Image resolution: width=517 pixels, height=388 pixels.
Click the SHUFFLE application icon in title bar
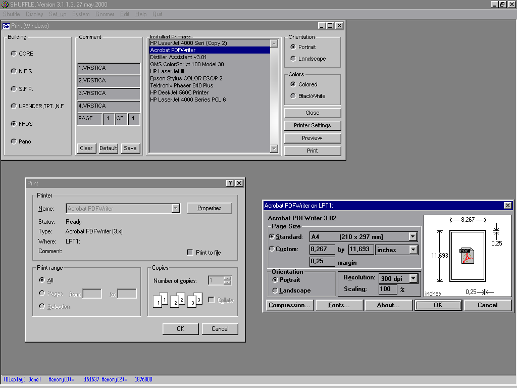click(x=5, y=4)
